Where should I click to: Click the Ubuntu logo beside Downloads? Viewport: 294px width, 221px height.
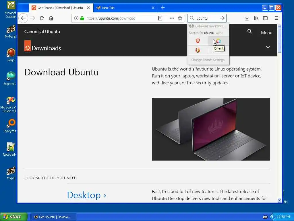tap(28, 46)
